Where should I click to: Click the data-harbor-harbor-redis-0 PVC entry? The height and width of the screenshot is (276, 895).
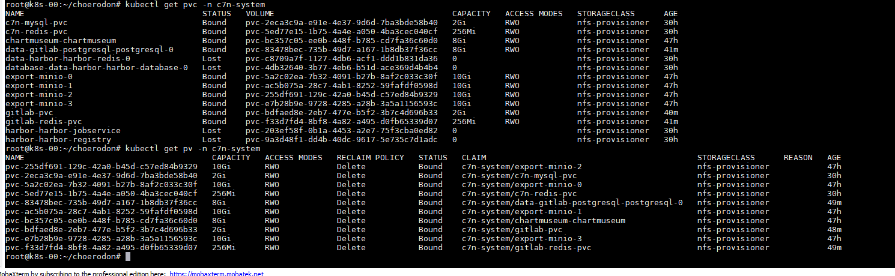tap(67, 58)
